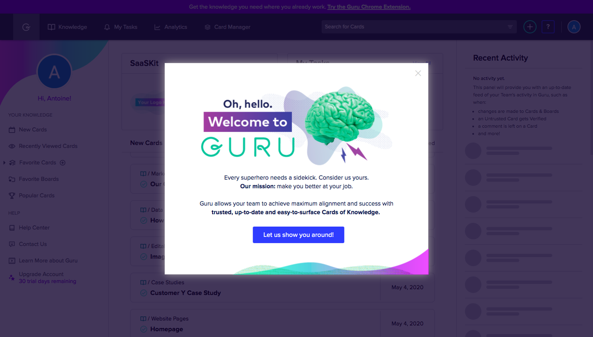Click the Popular Cards trophy icon
The image size is (593, 337).
tap(12, 196)
